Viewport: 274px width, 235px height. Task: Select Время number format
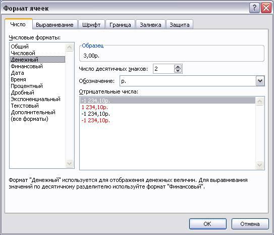pos(37,79)
